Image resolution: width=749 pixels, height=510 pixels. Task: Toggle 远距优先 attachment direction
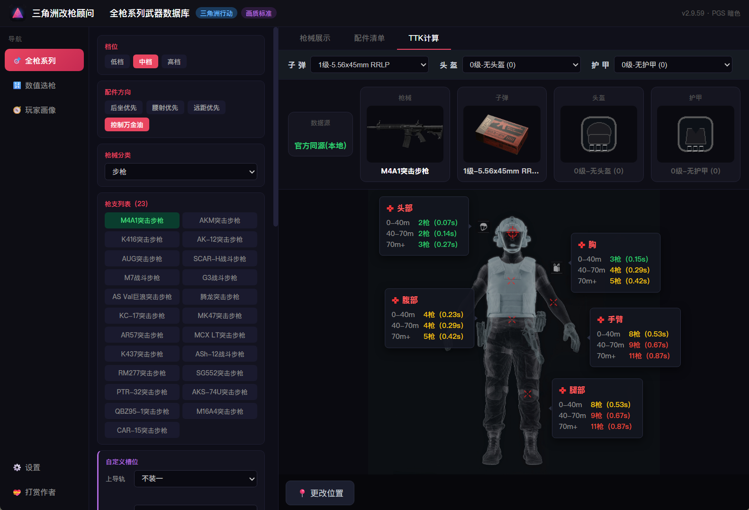point(207,108)
